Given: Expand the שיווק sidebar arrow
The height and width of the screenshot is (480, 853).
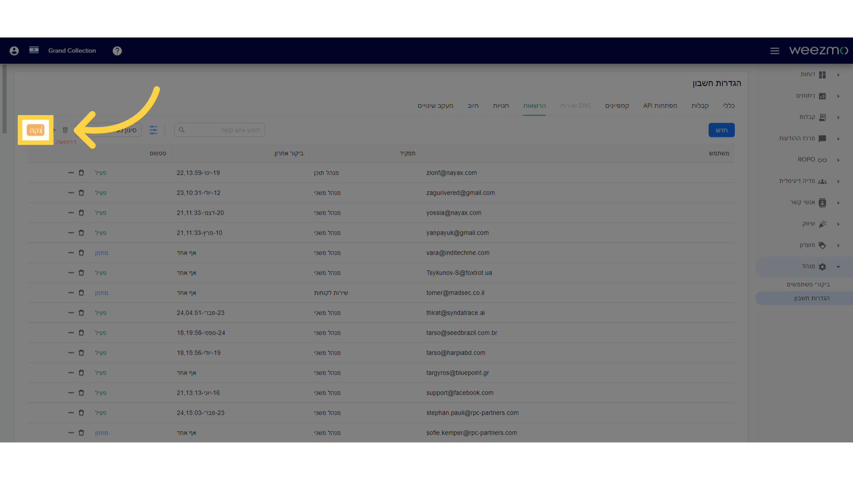Looking at the screenshot, I should 838,224.
